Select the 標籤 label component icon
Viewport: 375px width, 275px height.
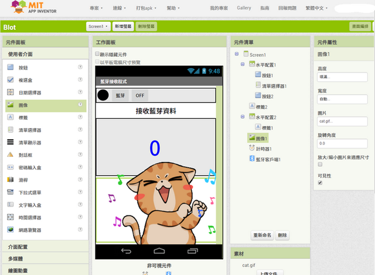coord(11,117)
